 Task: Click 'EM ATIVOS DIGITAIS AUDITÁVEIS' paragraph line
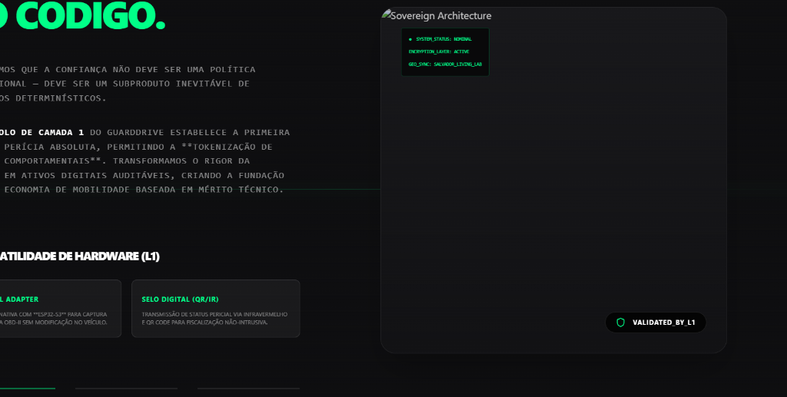pyautogui.click(x=144, y=175)
